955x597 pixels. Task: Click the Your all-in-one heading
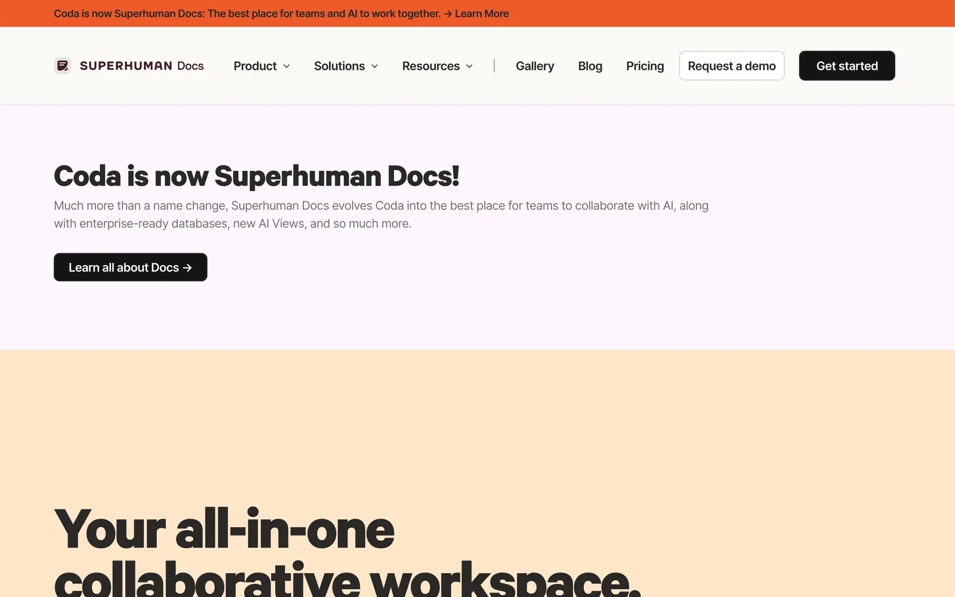[347, 552]
